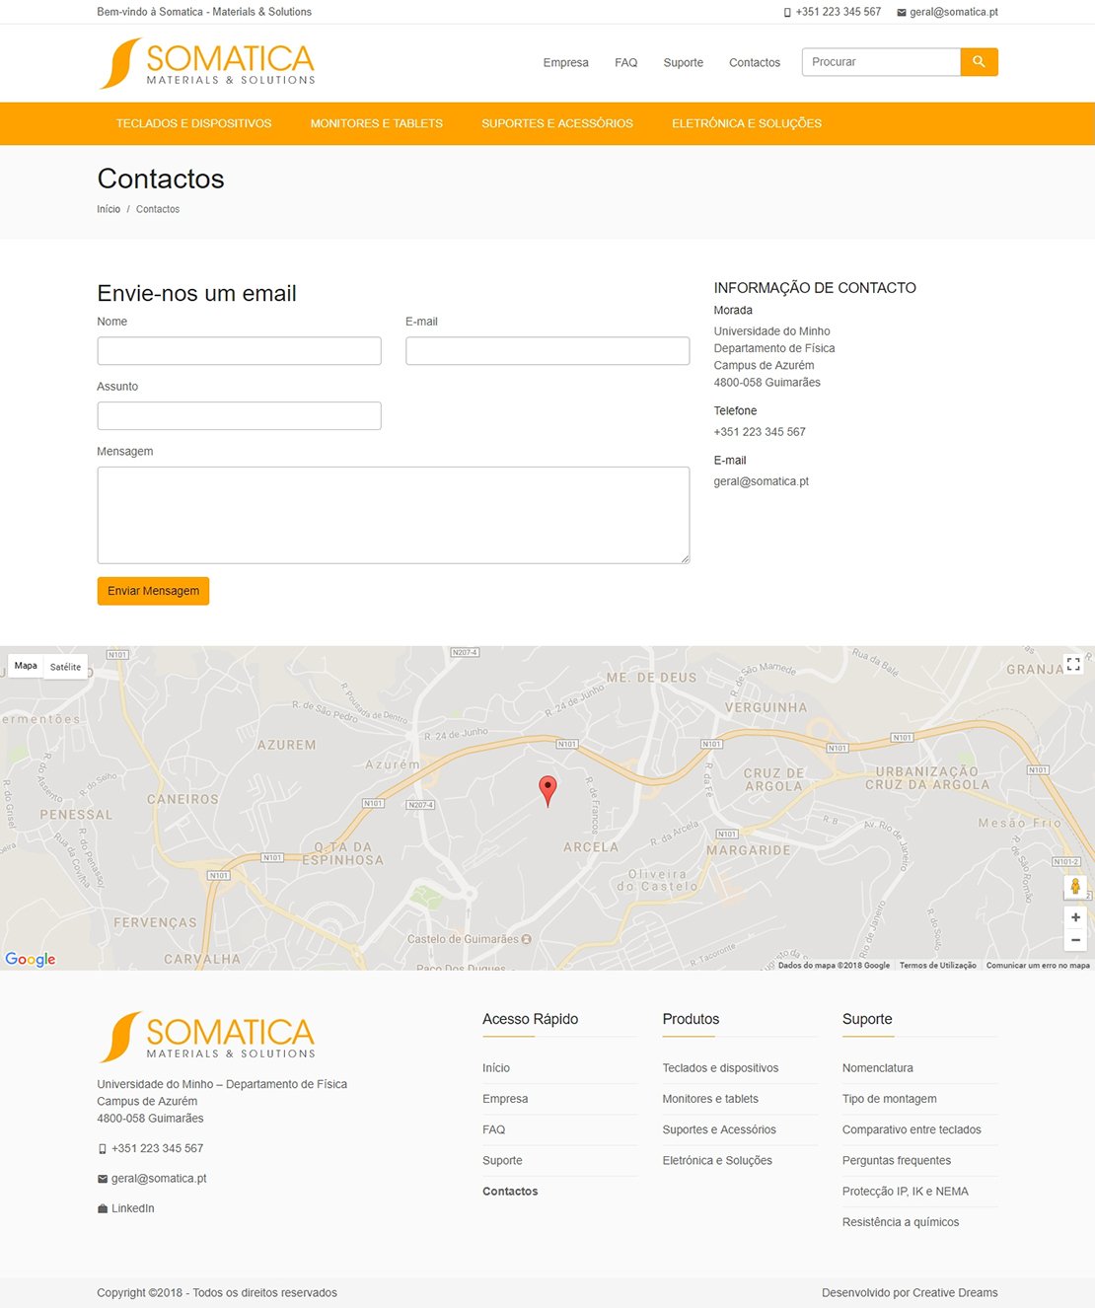Image resolution: width=1095 pixels, height=1308 pixels.
Task: Open LinkedIn link in footer
Action: pos(132,1208)
